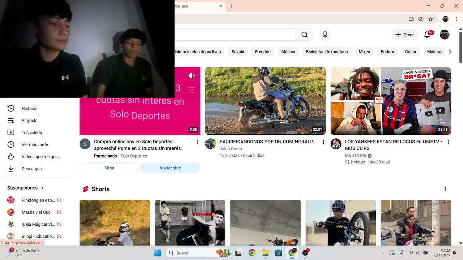
Task: Show hidden system tray icons
Action: coord(382,253)
